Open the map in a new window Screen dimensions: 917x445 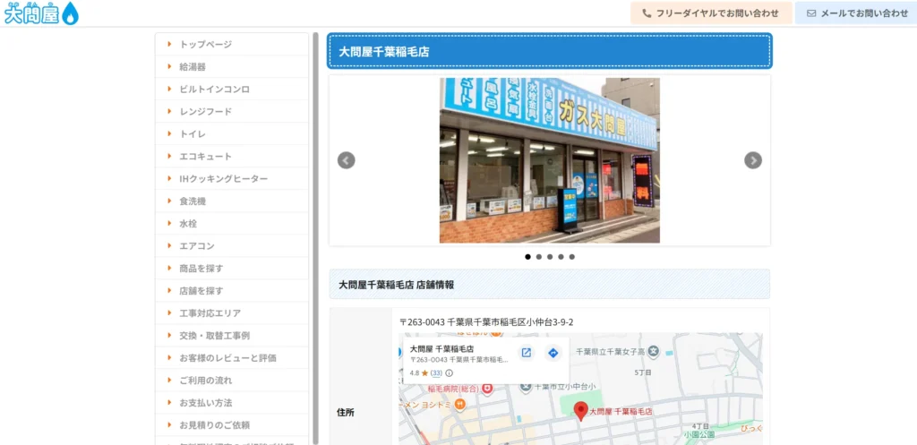[527, 353]
